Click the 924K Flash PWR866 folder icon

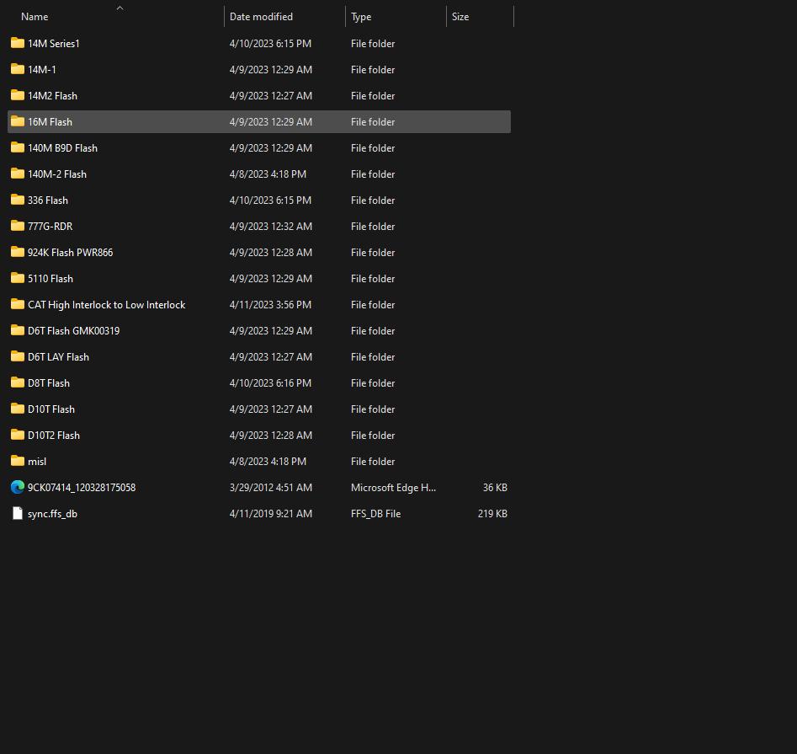17,252
